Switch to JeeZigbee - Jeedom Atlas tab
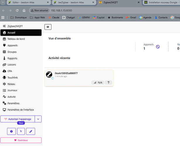Image resolution: width=180 pixels, height=146 pixels. coord(74,2)
